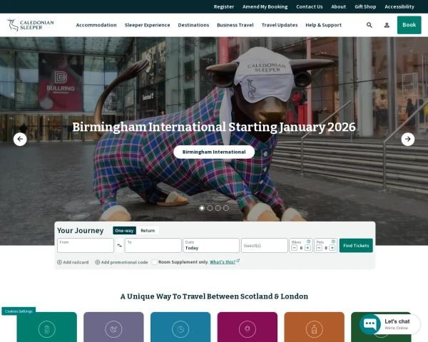Open Amend My Booking
This screenshot has width=428, height=342.
click(265, 7)
